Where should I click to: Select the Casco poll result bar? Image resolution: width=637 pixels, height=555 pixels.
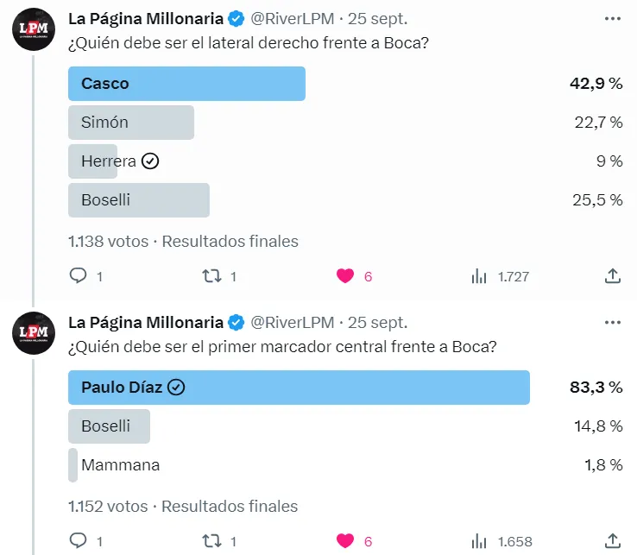(186, 84)
